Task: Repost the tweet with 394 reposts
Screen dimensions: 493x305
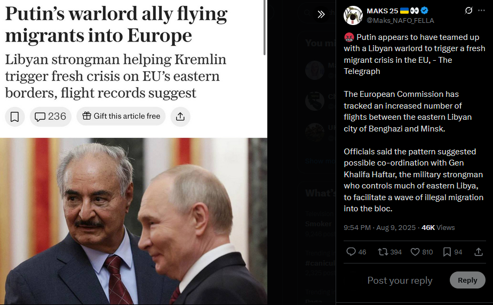Action: pyautogui.click(x=383, y=252)
